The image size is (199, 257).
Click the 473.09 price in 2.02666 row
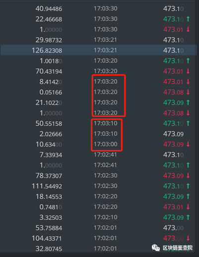(x=173, y=134)
